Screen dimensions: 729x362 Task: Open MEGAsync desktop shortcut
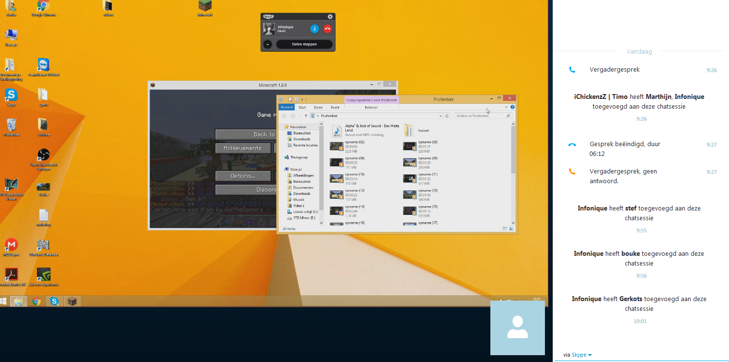tap(11, 248)
